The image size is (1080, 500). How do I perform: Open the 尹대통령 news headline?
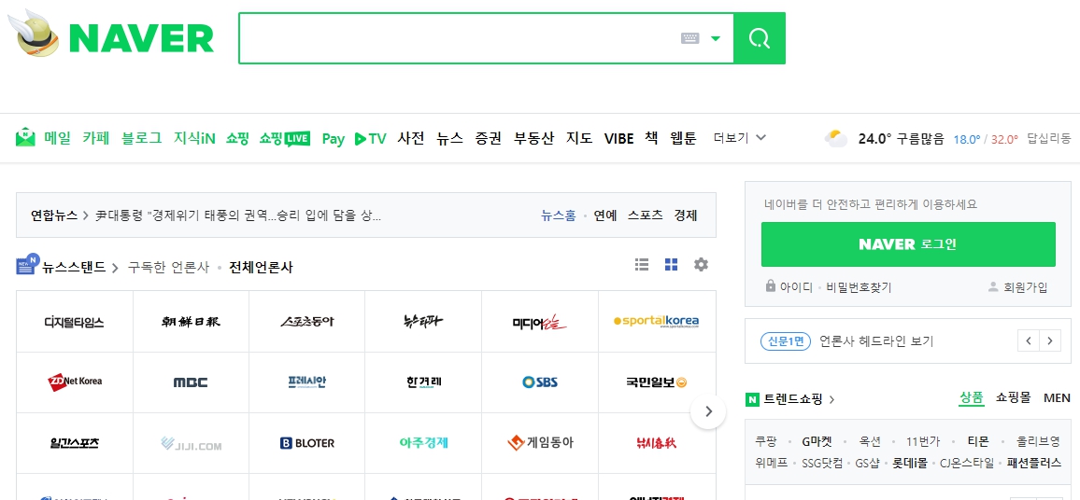pos(238,215)
